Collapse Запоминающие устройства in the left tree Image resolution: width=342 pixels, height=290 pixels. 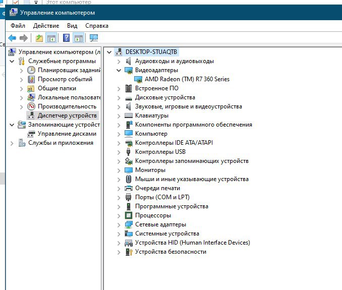[12, 125]
